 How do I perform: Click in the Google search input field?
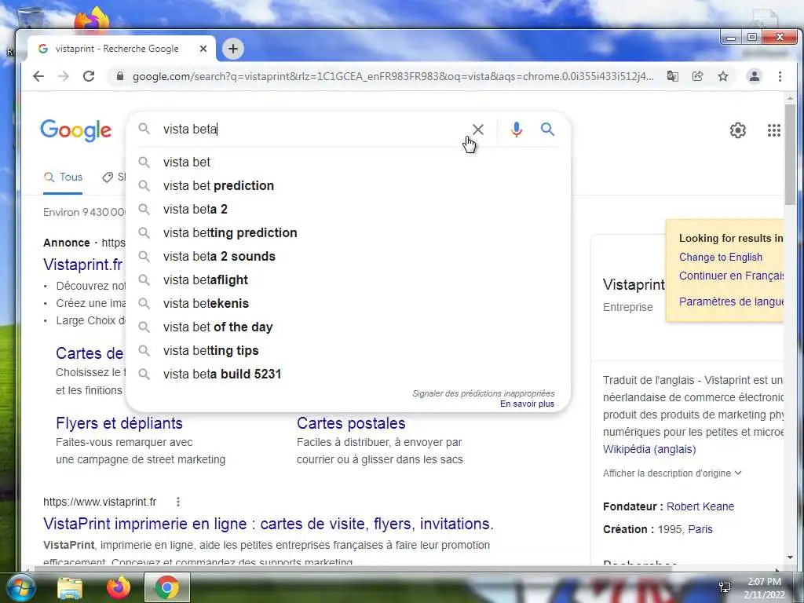click(x=312, y=130)
